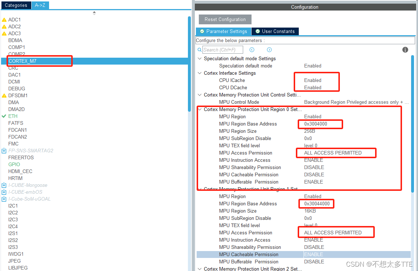Toggle the Speculation default mode value

click(x=313, y=66)
